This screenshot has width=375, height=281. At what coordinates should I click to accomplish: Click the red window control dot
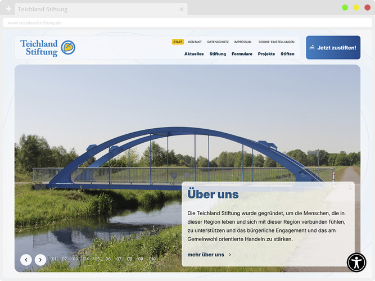click(367, 8)
